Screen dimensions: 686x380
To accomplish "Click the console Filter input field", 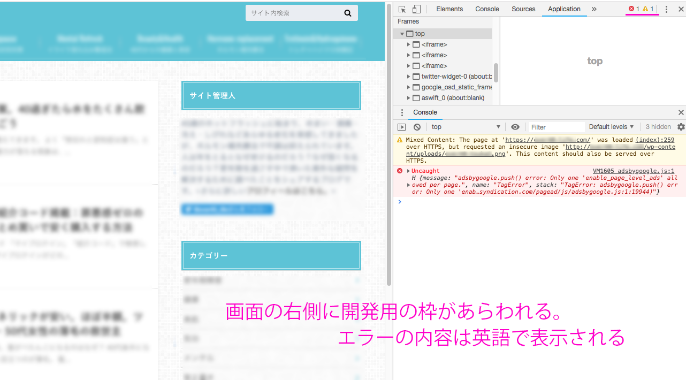I will [557, 127].
